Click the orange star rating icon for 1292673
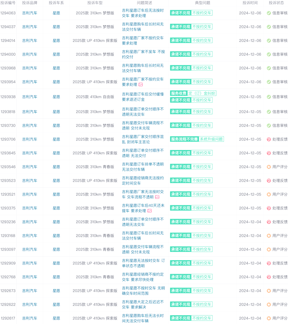 (269, 291)
